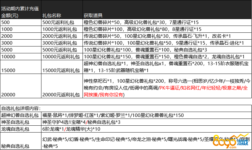Select the 5000元返利礼包 cell
This screenshot has height=150, width=252.
coord(60,50)
